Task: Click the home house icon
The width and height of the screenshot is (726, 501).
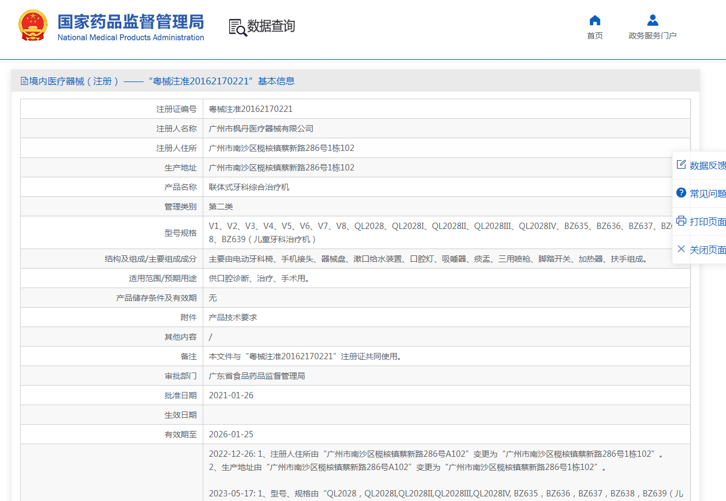Action: coord(594,21)
